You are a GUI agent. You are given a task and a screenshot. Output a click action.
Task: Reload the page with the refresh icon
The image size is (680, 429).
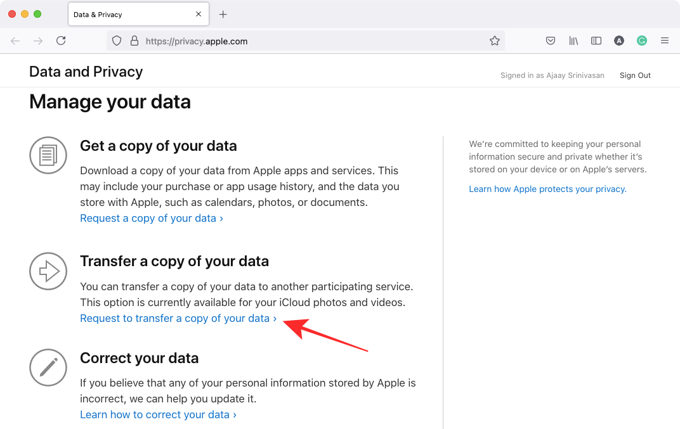pyautogui.click(x=61, y=41)
